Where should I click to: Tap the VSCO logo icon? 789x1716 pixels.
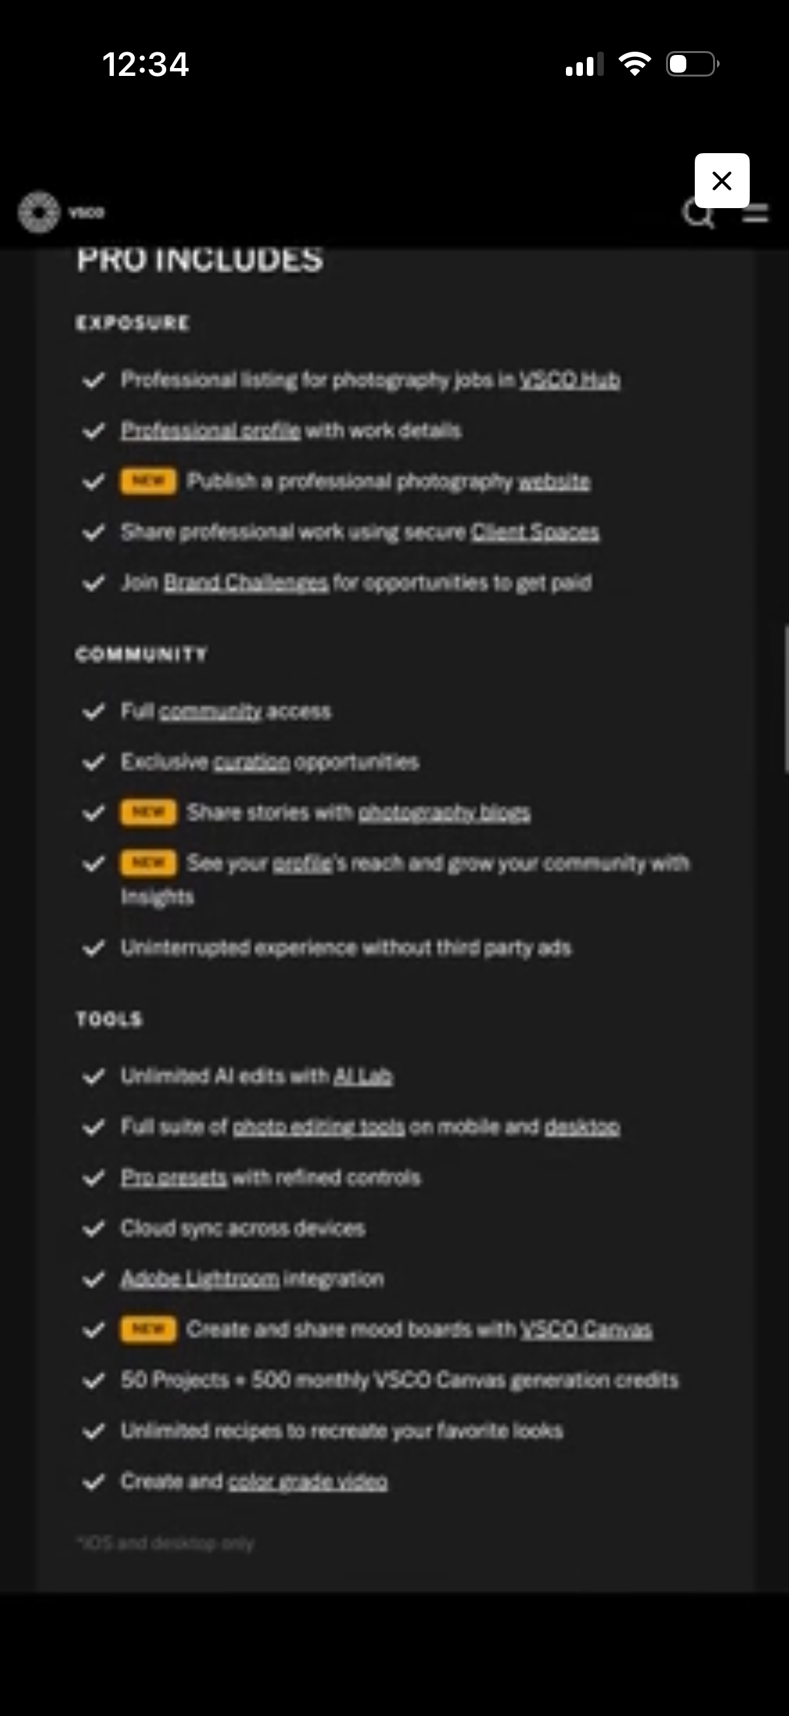pyautogui.click(x=39, y=213)
